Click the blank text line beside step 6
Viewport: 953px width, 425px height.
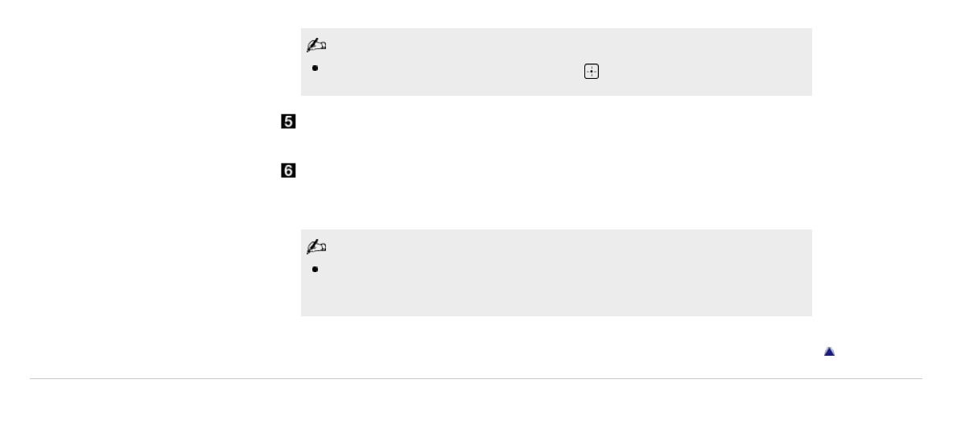[483, 171]
